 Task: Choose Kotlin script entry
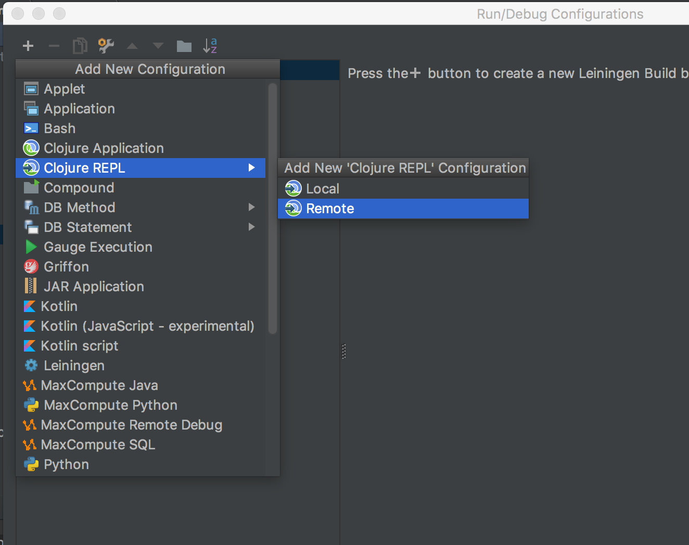coord(141,346)
